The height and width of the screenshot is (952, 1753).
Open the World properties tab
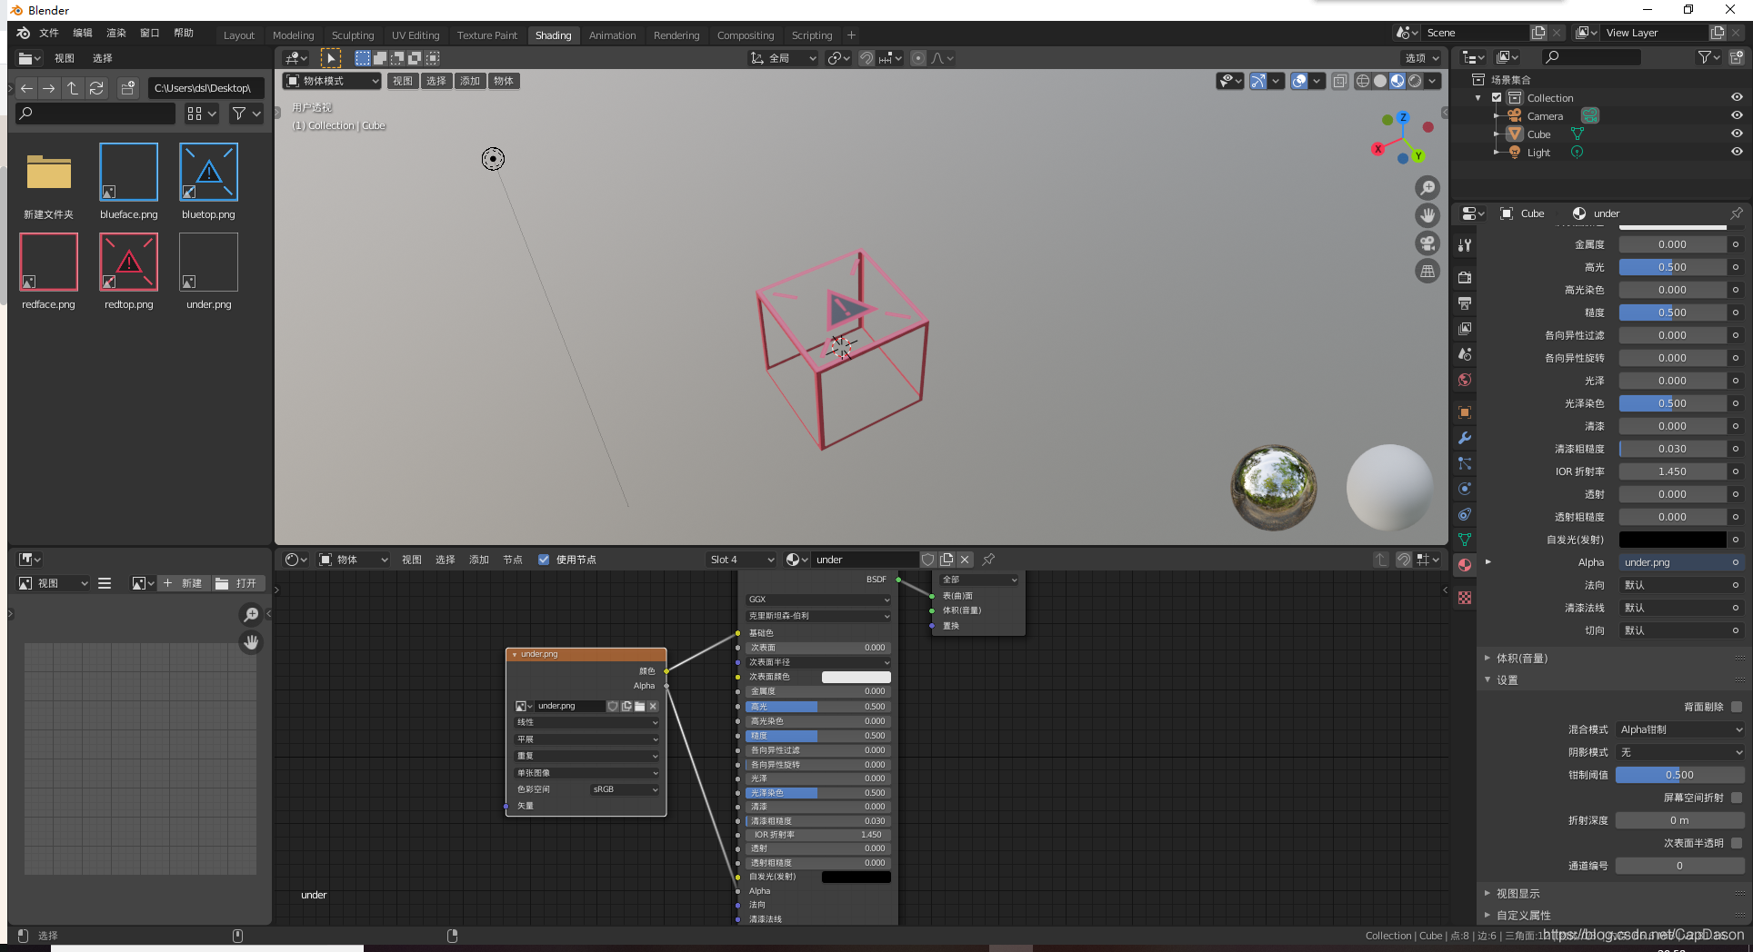pyautogui.click(x=1465, y=380)
